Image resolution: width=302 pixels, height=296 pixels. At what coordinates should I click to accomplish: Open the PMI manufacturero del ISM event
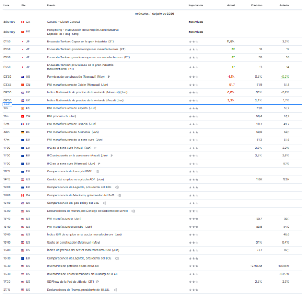(70, 227)
